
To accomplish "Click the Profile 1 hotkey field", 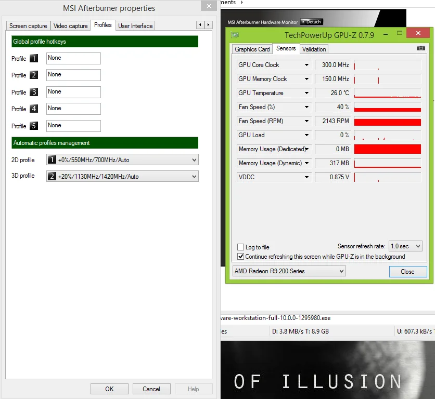I will click(73, 59).
